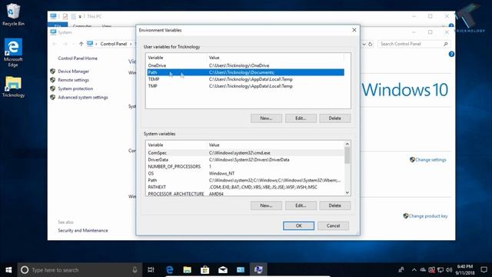This screenshot has width=492, height=277.
Task: Open Microsoft Store from the taskbar
Action: [205, 270]
